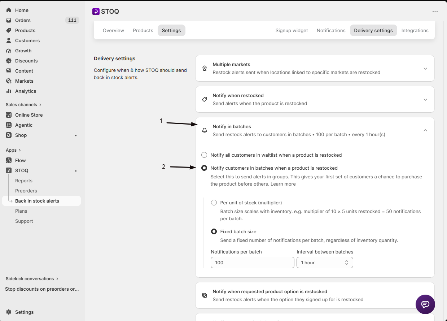The height and width of the screenshot is (321, 447).
Task: Click the pin dot beside STOQ app
Action: point(76,171)
